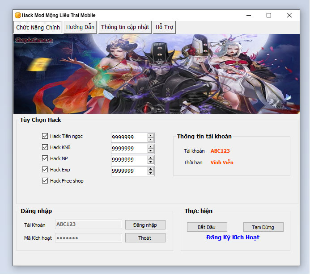
Task: Close the Hack Mod window
Action: (x=289, y=15)
